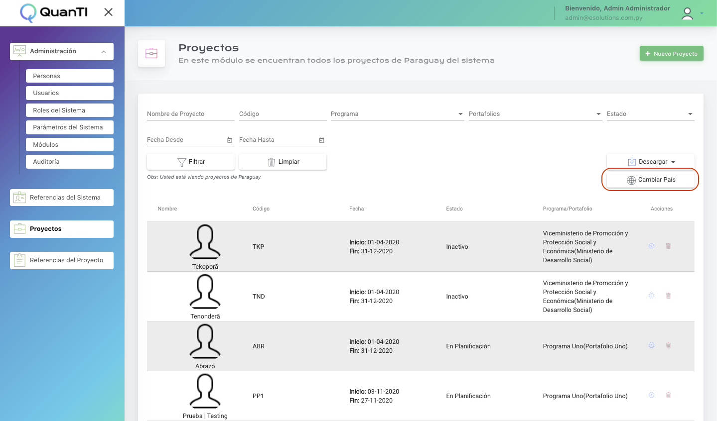The width and height of the screenshot is (717, 421).
Task: Click the TKP code cell
Action: click(259, 247)
